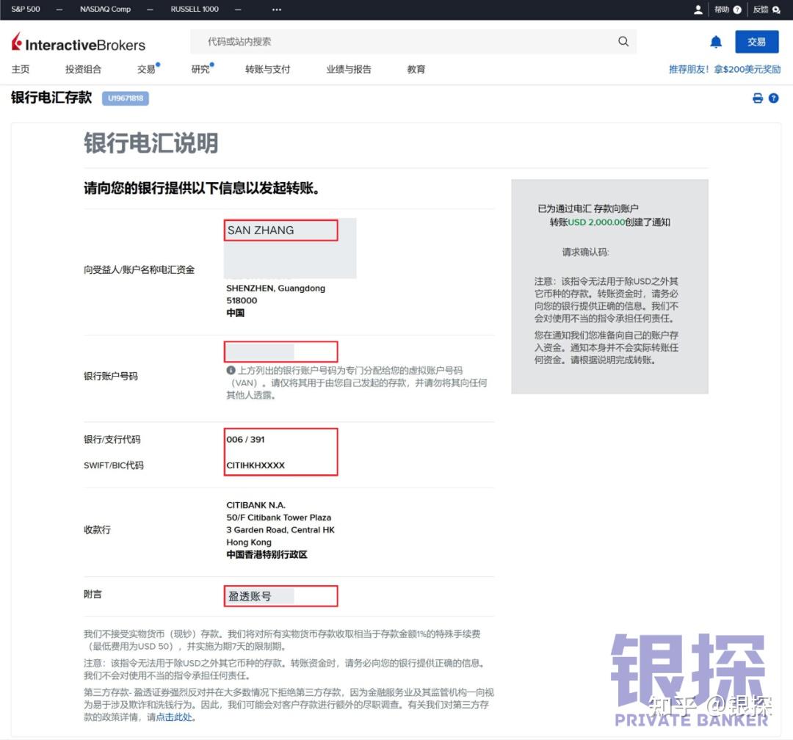Print the wire instructions page
Screen dimensions: 793x740
(758, 98)
